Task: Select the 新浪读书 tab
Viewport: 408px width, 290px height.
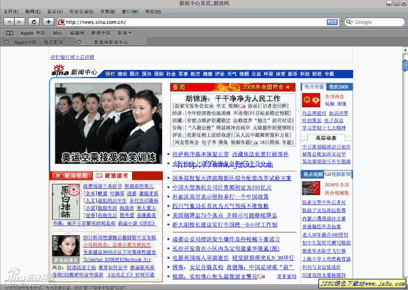Action: pos(112,175)
